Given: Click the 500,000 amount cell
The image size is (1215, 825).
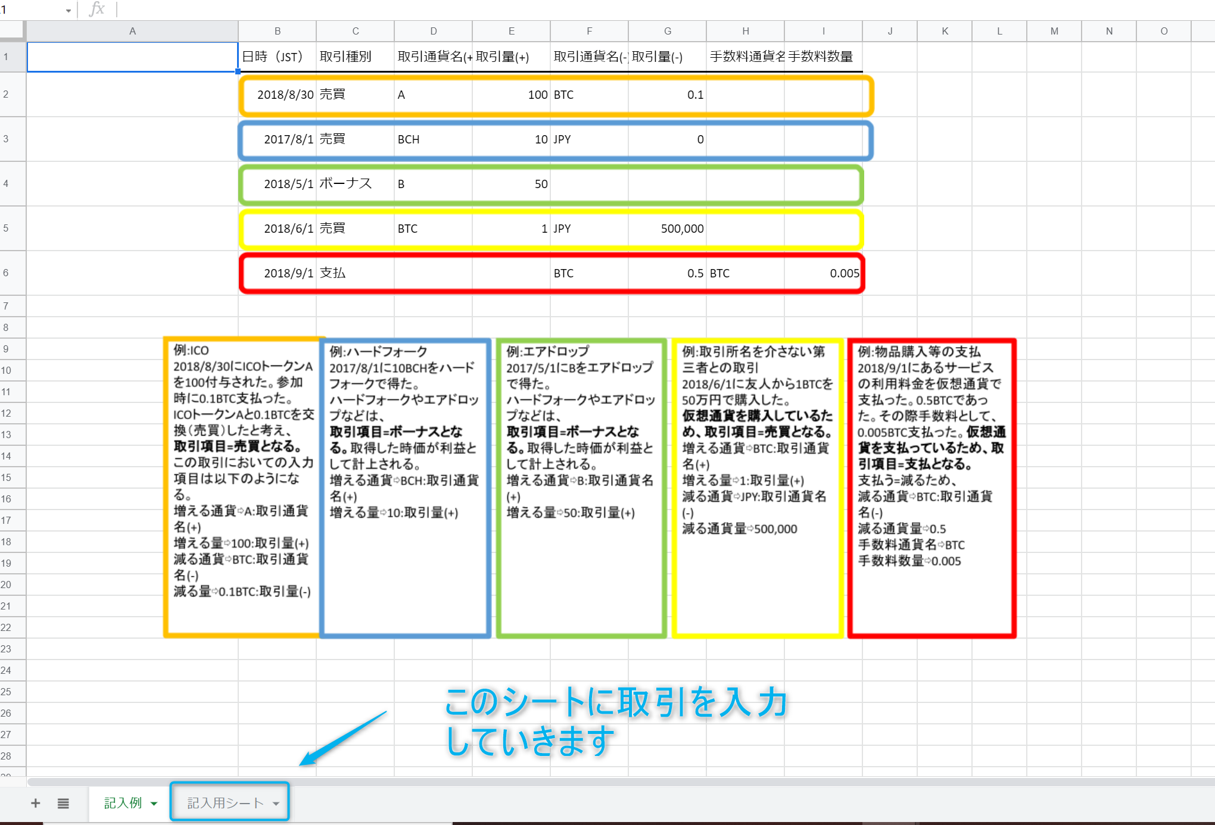Looking at the screenshot, I should tap(668, 229).
